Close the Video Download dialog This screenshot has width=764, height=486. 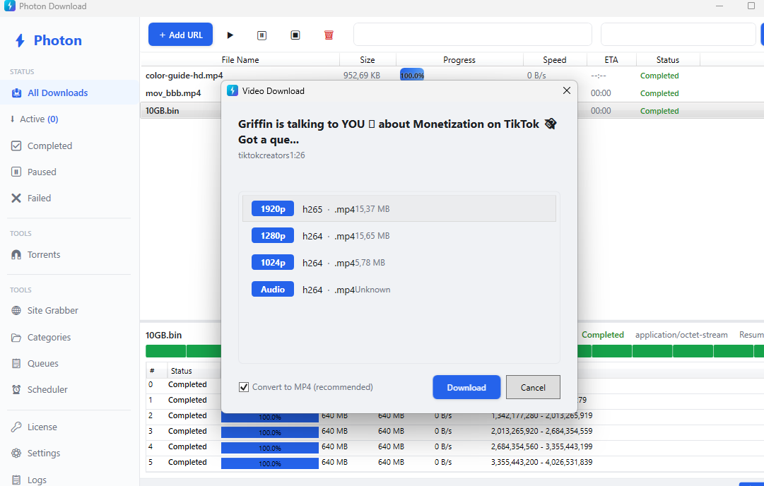click(x=567, y=90)
